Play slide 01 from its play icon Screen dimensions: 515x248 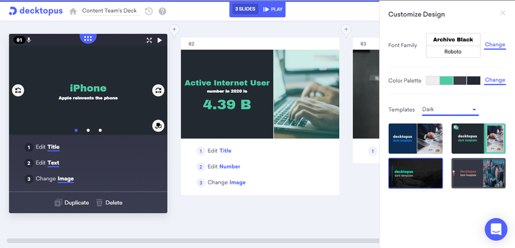pos(160,40)
